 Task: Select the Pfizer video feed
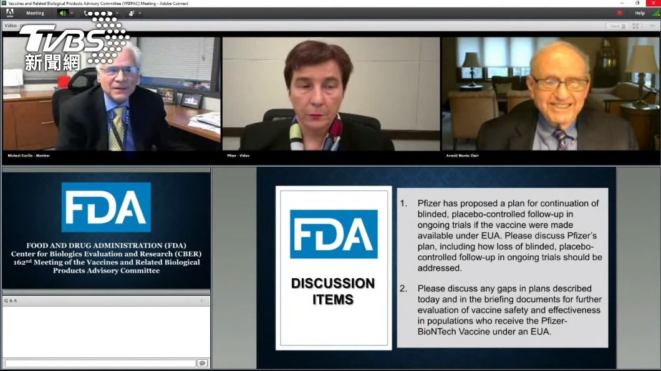[331, 94]
